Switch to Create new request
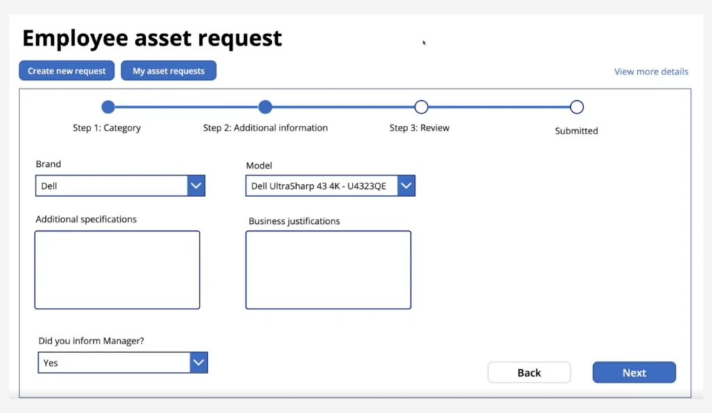 pyautogui.click(x=66, y=70)
